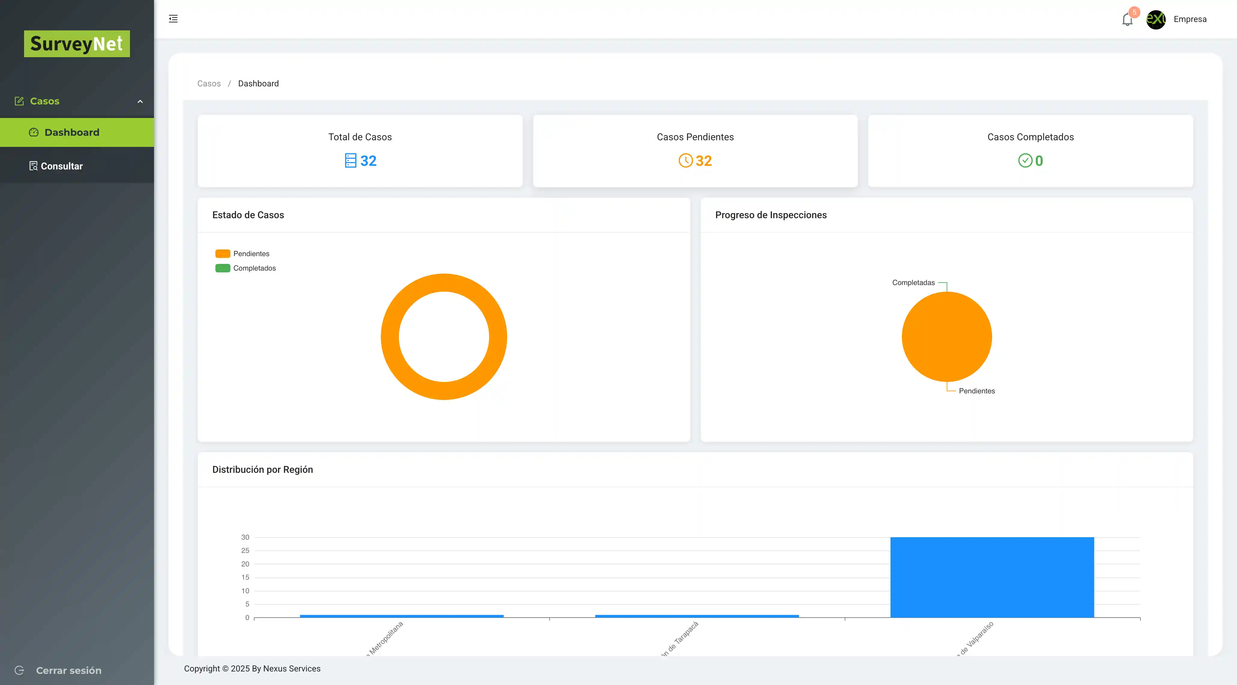Screen dimensions: 1237x685
Task: Click Cerrar sesión to log out
Action: [69, 670]
